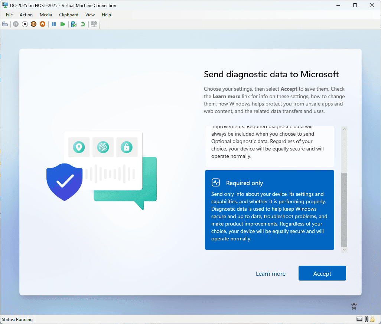Open the Action menu
This screenshot has width=381, height=324.
coord(26,15)
